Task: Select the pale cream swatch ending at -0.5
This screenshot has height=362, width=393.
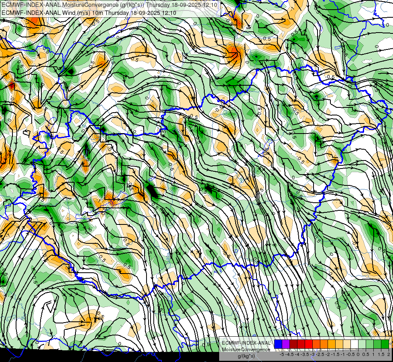Action: [347, 344]
